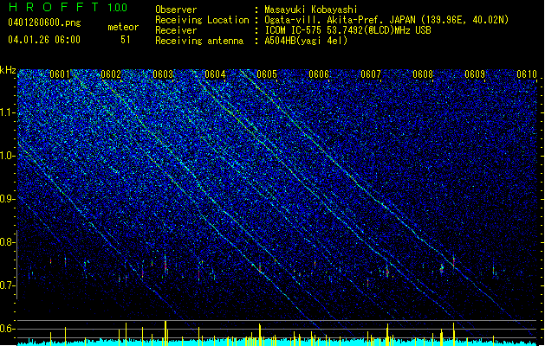Click the 1.0 kHz axis tick label
The image size is (545, 346).
pos(8,156)
